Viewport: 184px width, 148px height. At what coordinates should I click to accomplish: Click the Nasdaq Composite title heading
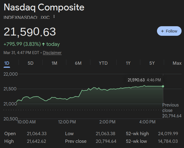click(44, 7)
